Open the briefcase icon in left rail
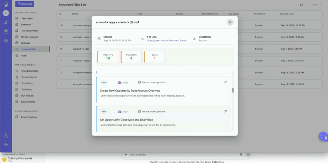Image resolution: width=328 pixels, height=163 pixels. 6,31
